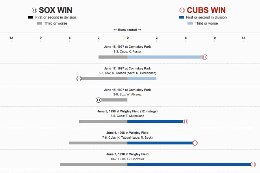Click the Runs scored axis label
The width and height of the screenshot is (260, 173).
point(127,30)
